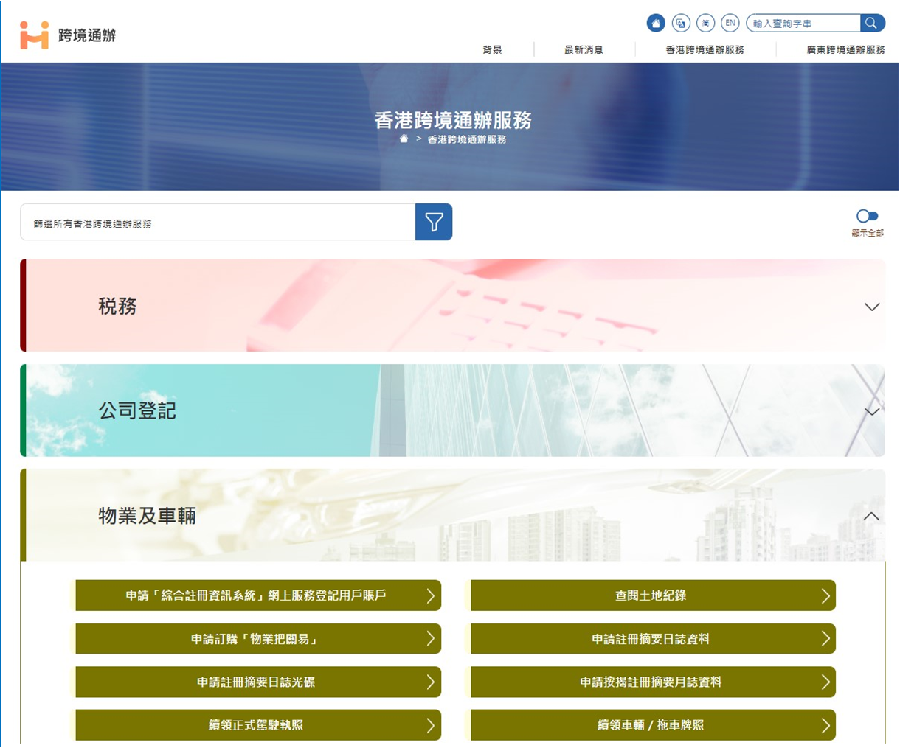
Task: Open 申請註冊摘要日誌資料 service
Action: 653,639
